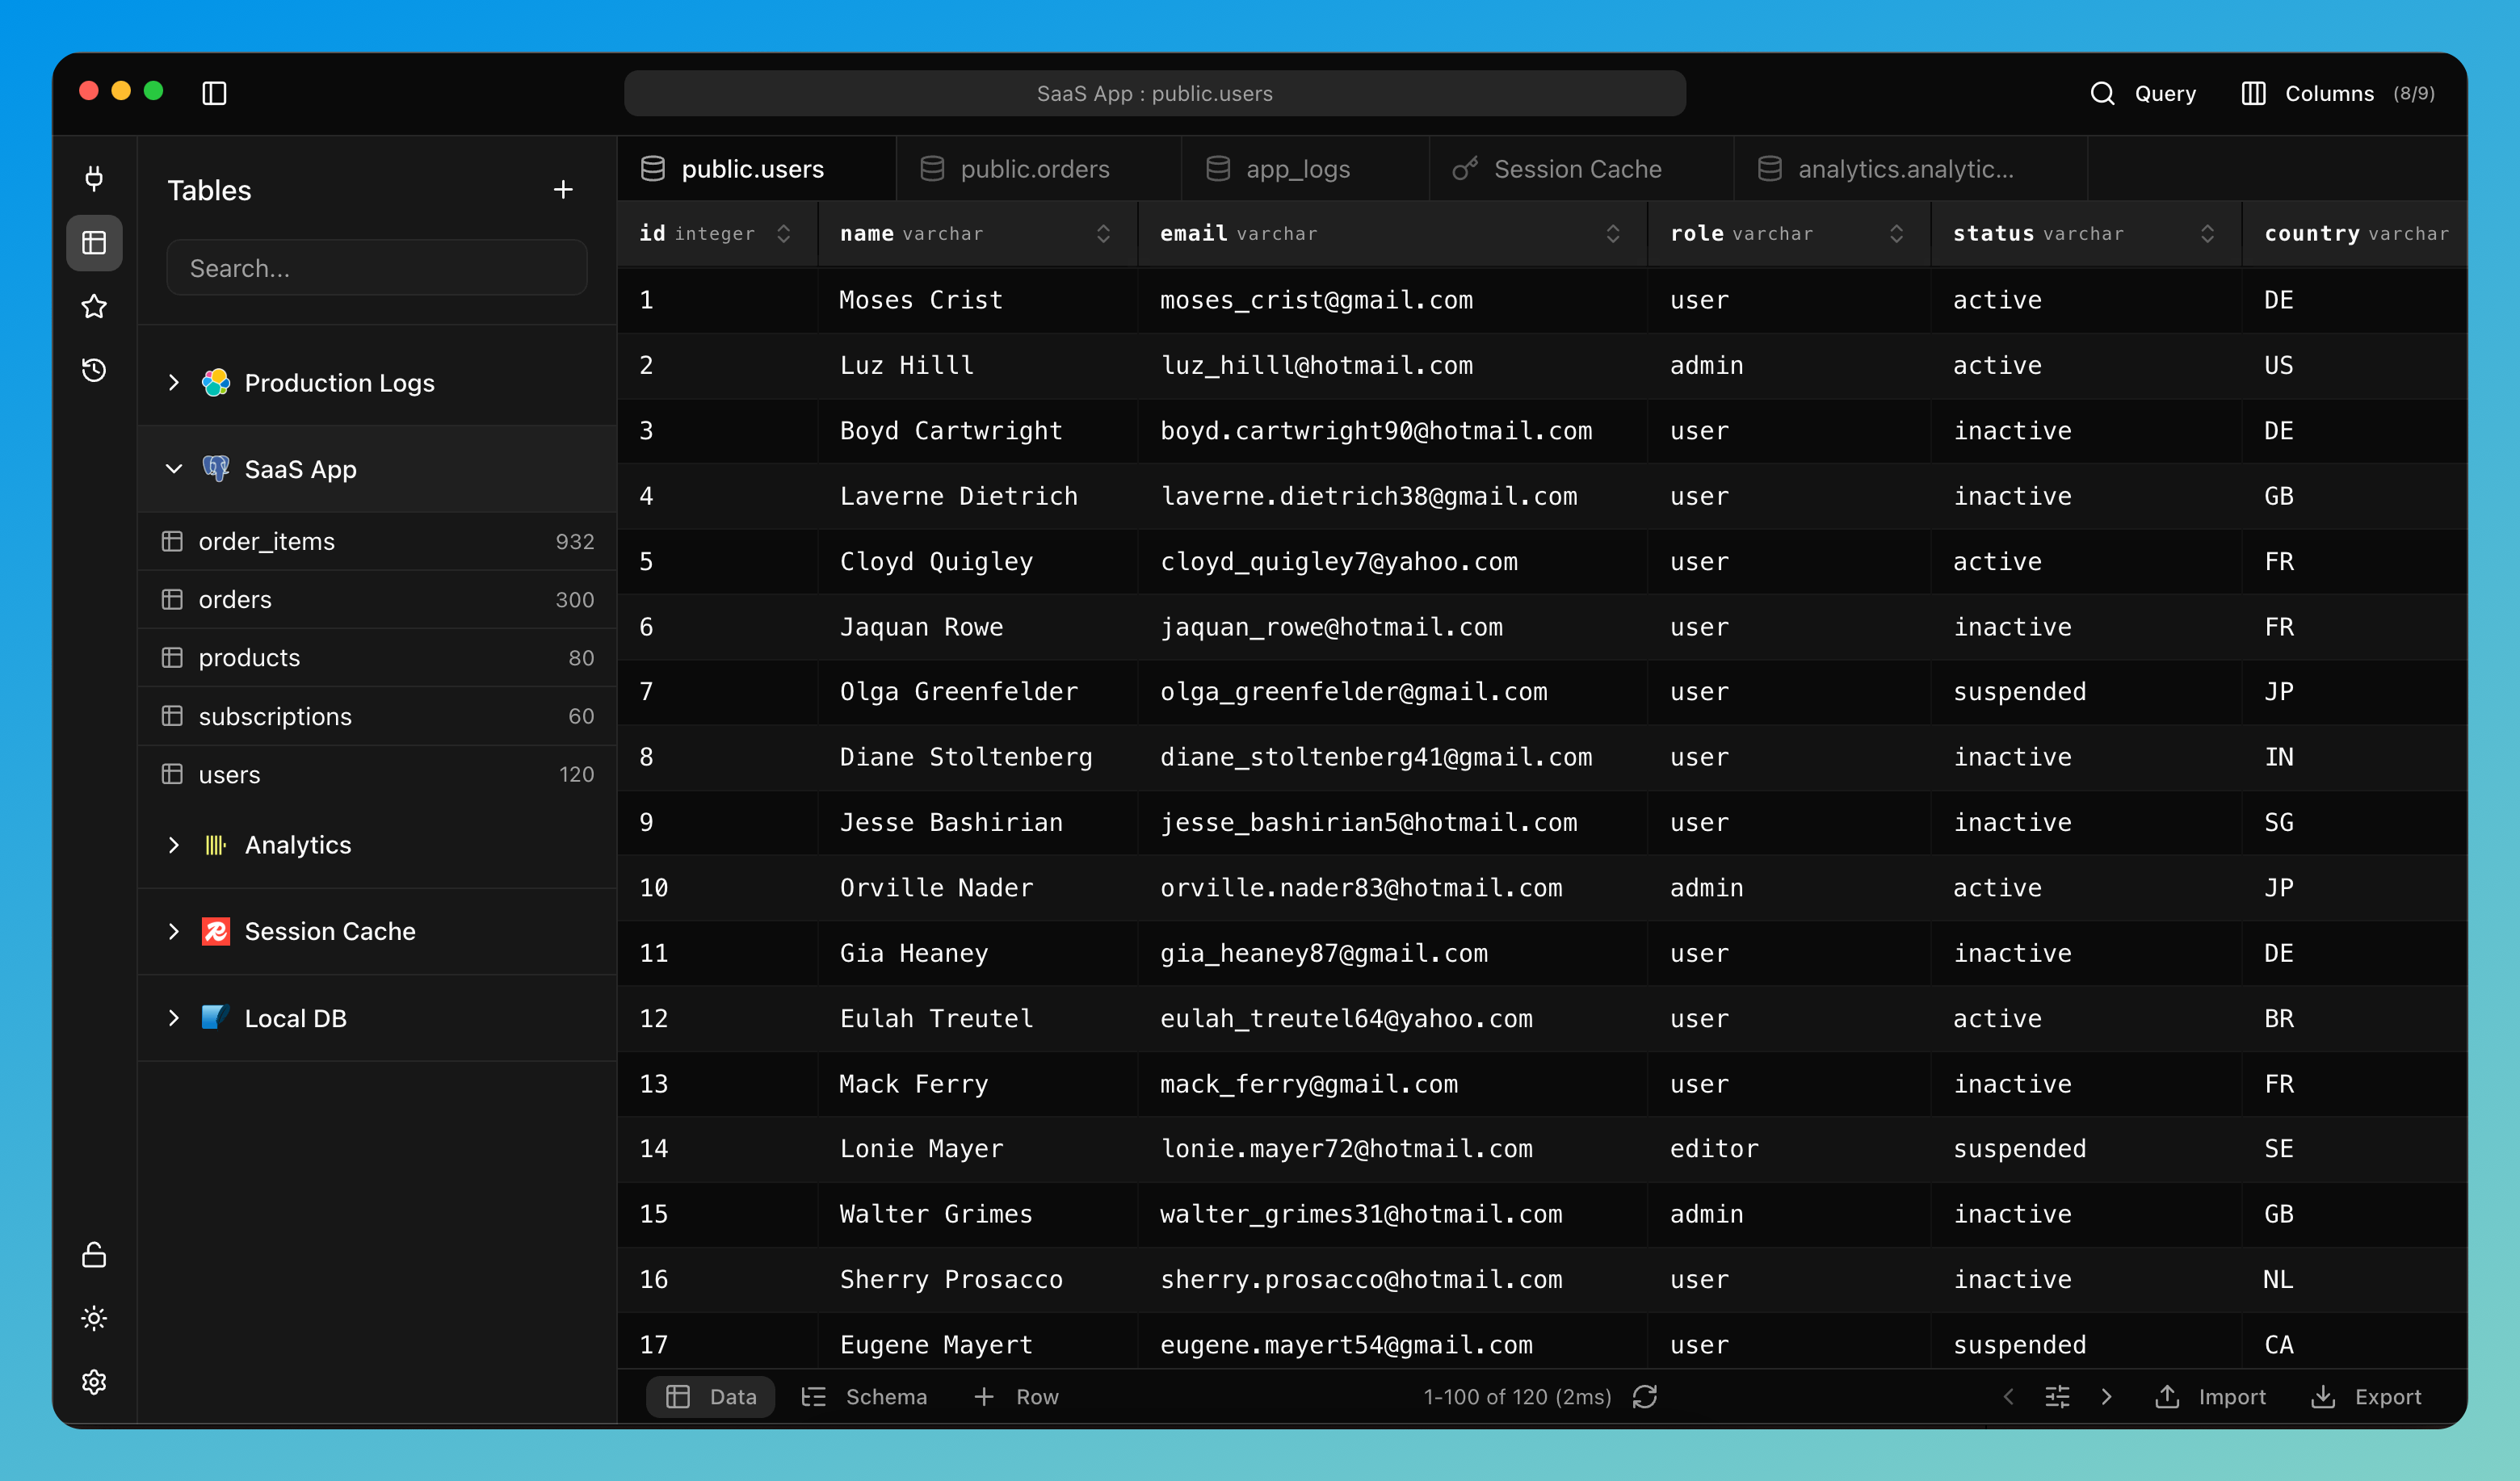Open settings gear icon

click(94, 1382)
